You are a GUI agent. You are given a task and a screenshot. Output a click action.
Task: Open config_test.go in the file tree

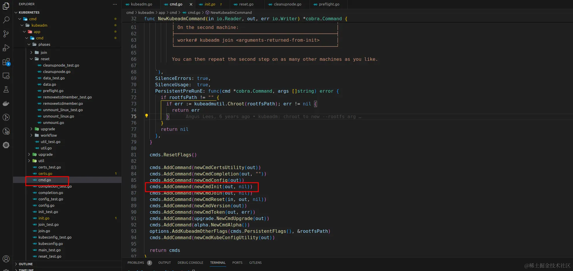[51, 199]
